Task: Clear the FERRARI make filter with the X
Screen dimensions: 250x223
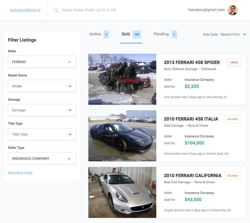Action: (x=69, y=62)
